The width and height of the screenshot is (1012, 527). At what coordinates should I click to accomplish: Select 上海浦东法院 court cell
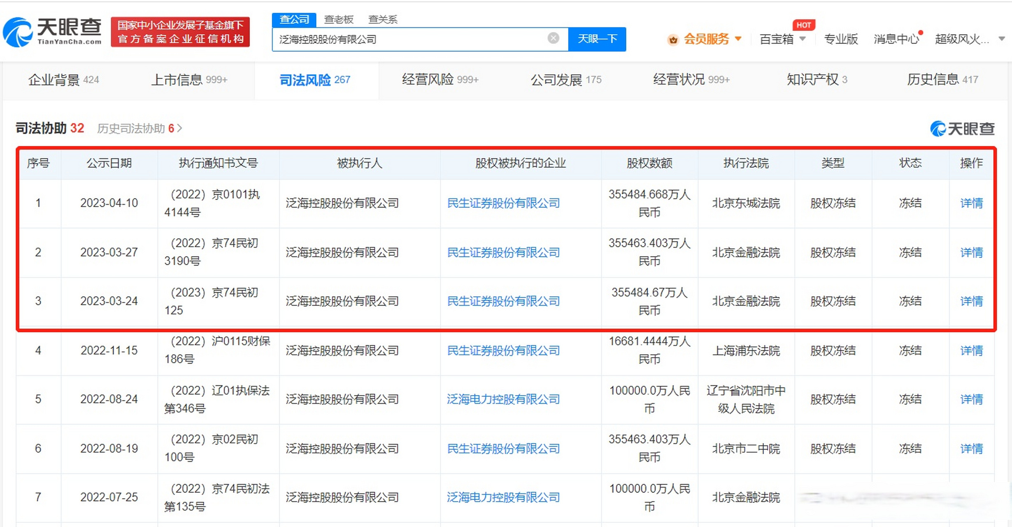click(x=746, y=350)
